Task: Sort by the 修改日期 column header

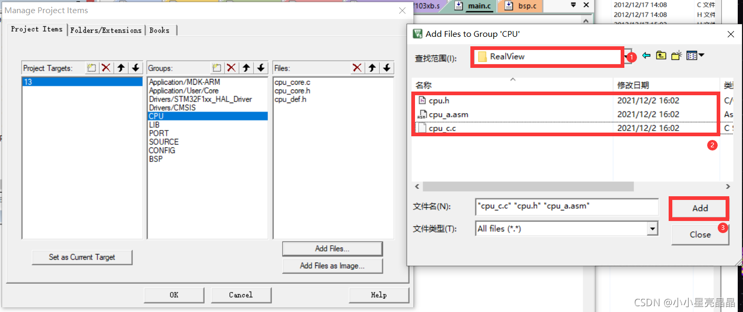Action: (x=667, y=85)
